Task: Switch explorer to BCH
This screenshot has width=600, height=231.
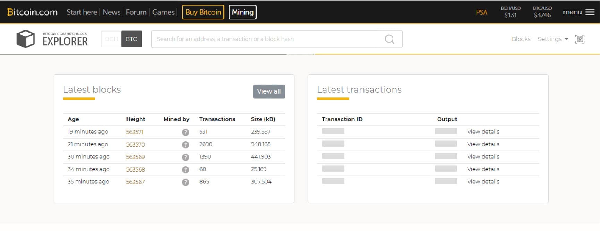Action: (111, 39)
